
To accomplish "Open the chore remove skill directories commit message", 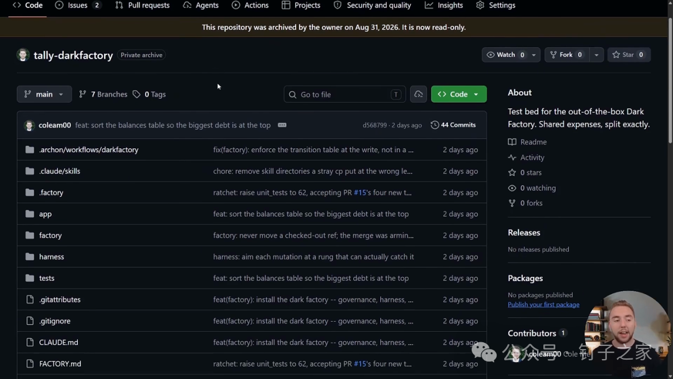I will tap(313, 171).
